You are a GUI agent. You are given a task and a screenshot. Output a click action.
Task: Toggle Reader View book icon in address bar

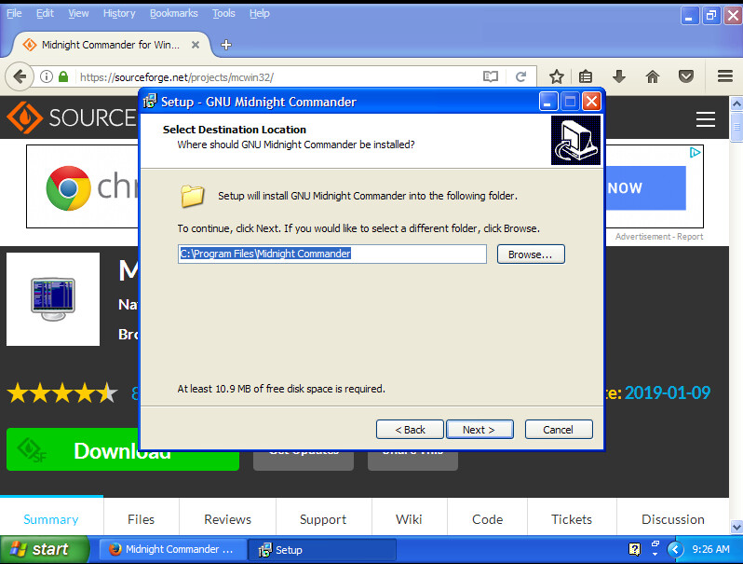(491, 76)
